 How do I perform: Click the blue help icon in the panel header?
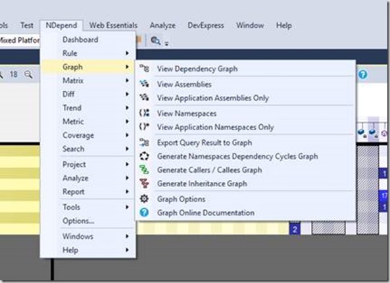[x=363, y=74]
